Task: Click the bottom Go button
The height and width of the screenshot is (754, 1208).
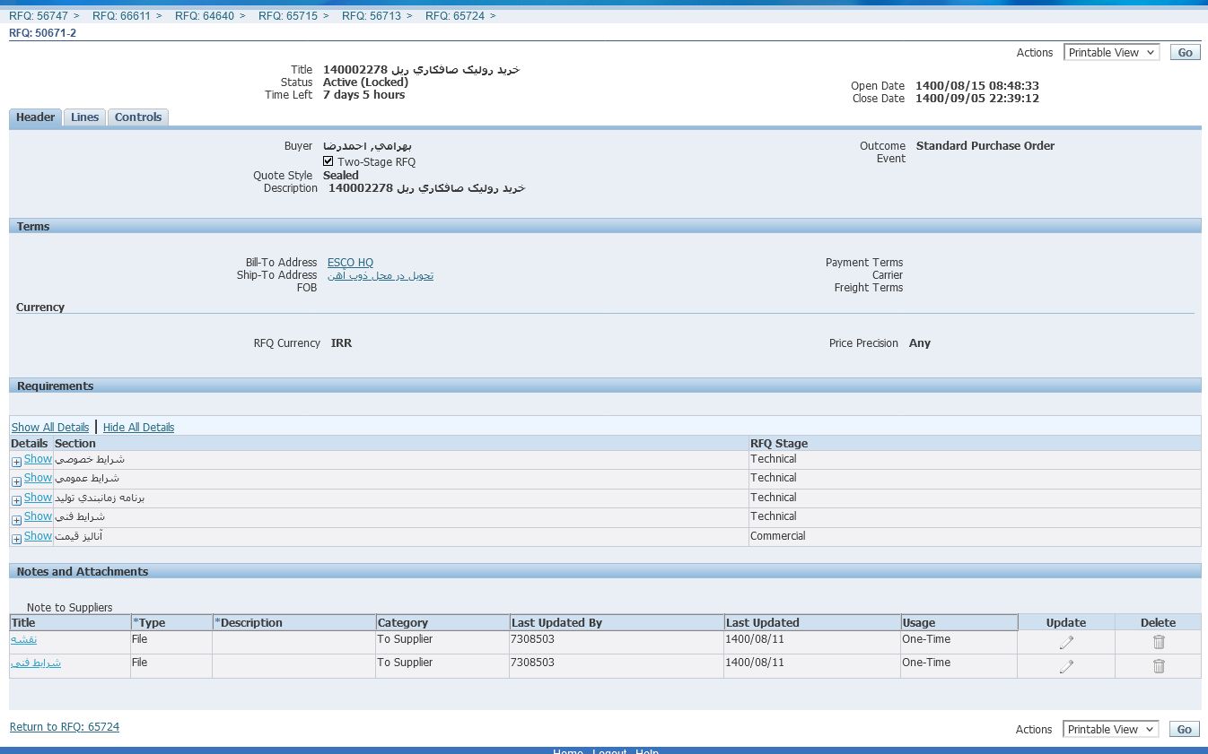Action: [1185, 730]
